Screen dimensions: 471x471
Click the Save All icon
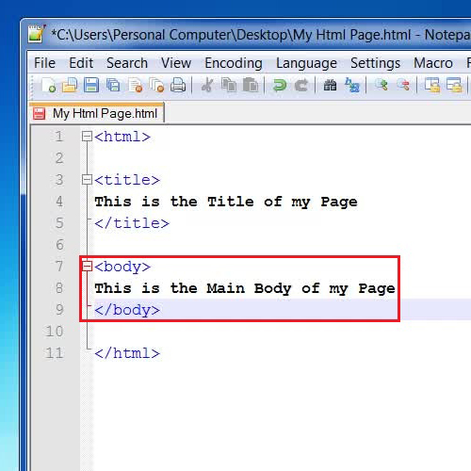point(113,85)
